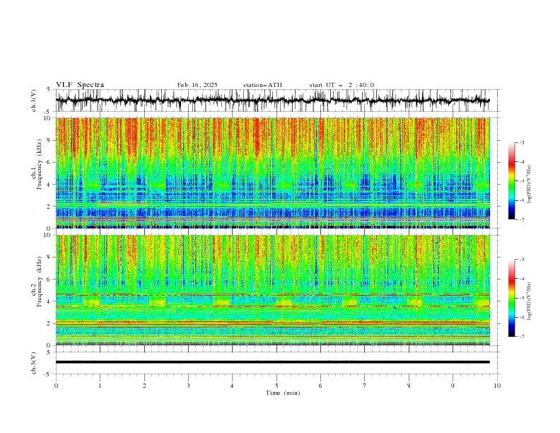Click time axis tick label "3"
Screen dimensions: 560x433
pos(188,386)
